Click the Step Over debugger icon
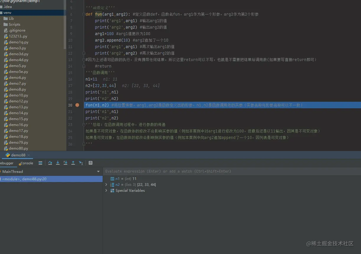The width and height of the screenshot is (361, 254). point(50,163)
